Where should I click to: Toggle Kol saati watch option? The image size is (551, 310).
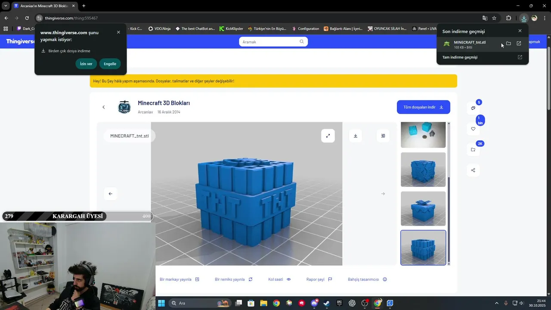pos(279,279)
